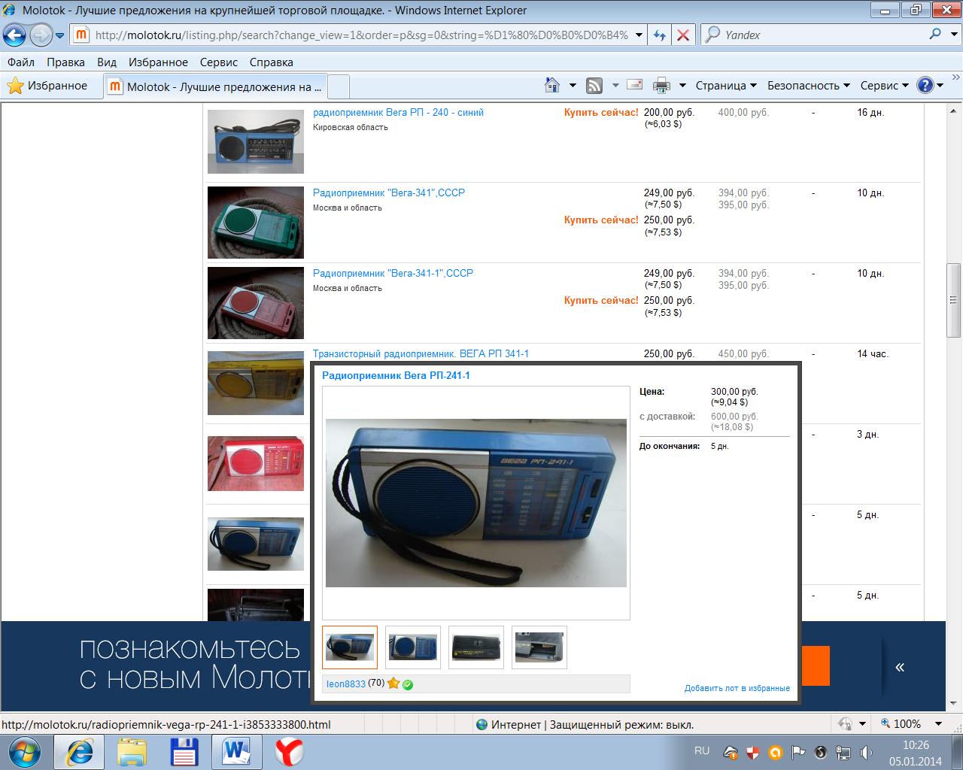Open the Безопасность command bar dropdown
The width and height of the screenshot is (963, 770).
click(809, 86)
